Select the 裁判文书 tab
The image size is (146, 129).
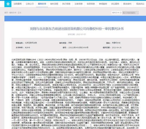pos(42,4)
